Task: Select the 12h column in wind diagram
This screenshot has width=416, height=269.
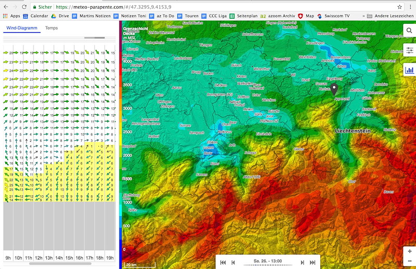Action: pos(38,258)
